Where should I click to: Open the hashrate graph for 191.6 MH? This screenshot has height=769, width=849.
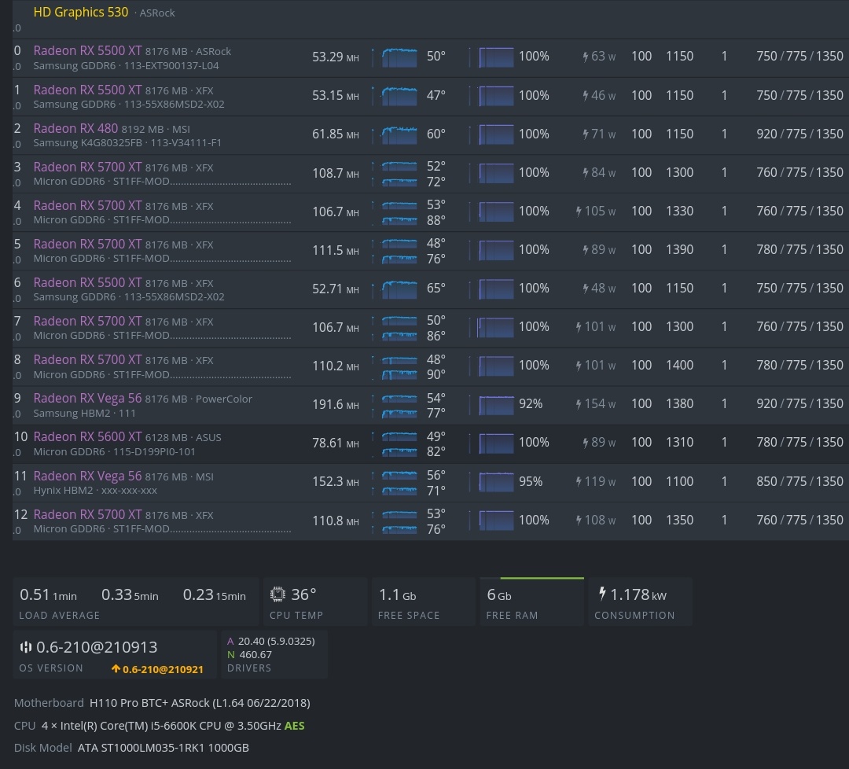(399, 404)
